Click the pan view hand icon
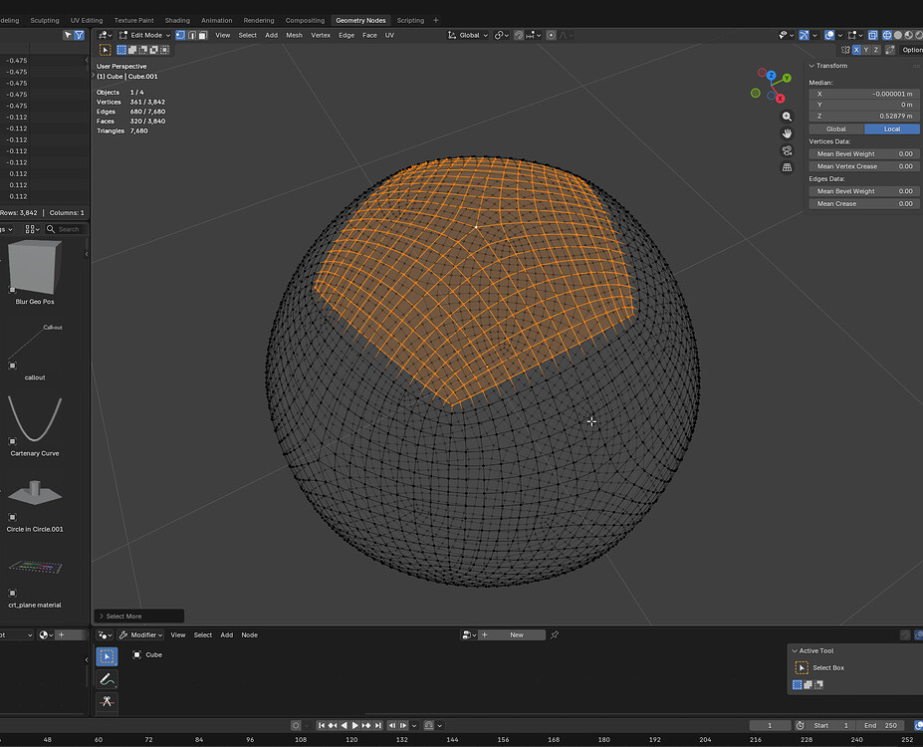This screenshot has height=747, width=923. [x=787, y=133]
